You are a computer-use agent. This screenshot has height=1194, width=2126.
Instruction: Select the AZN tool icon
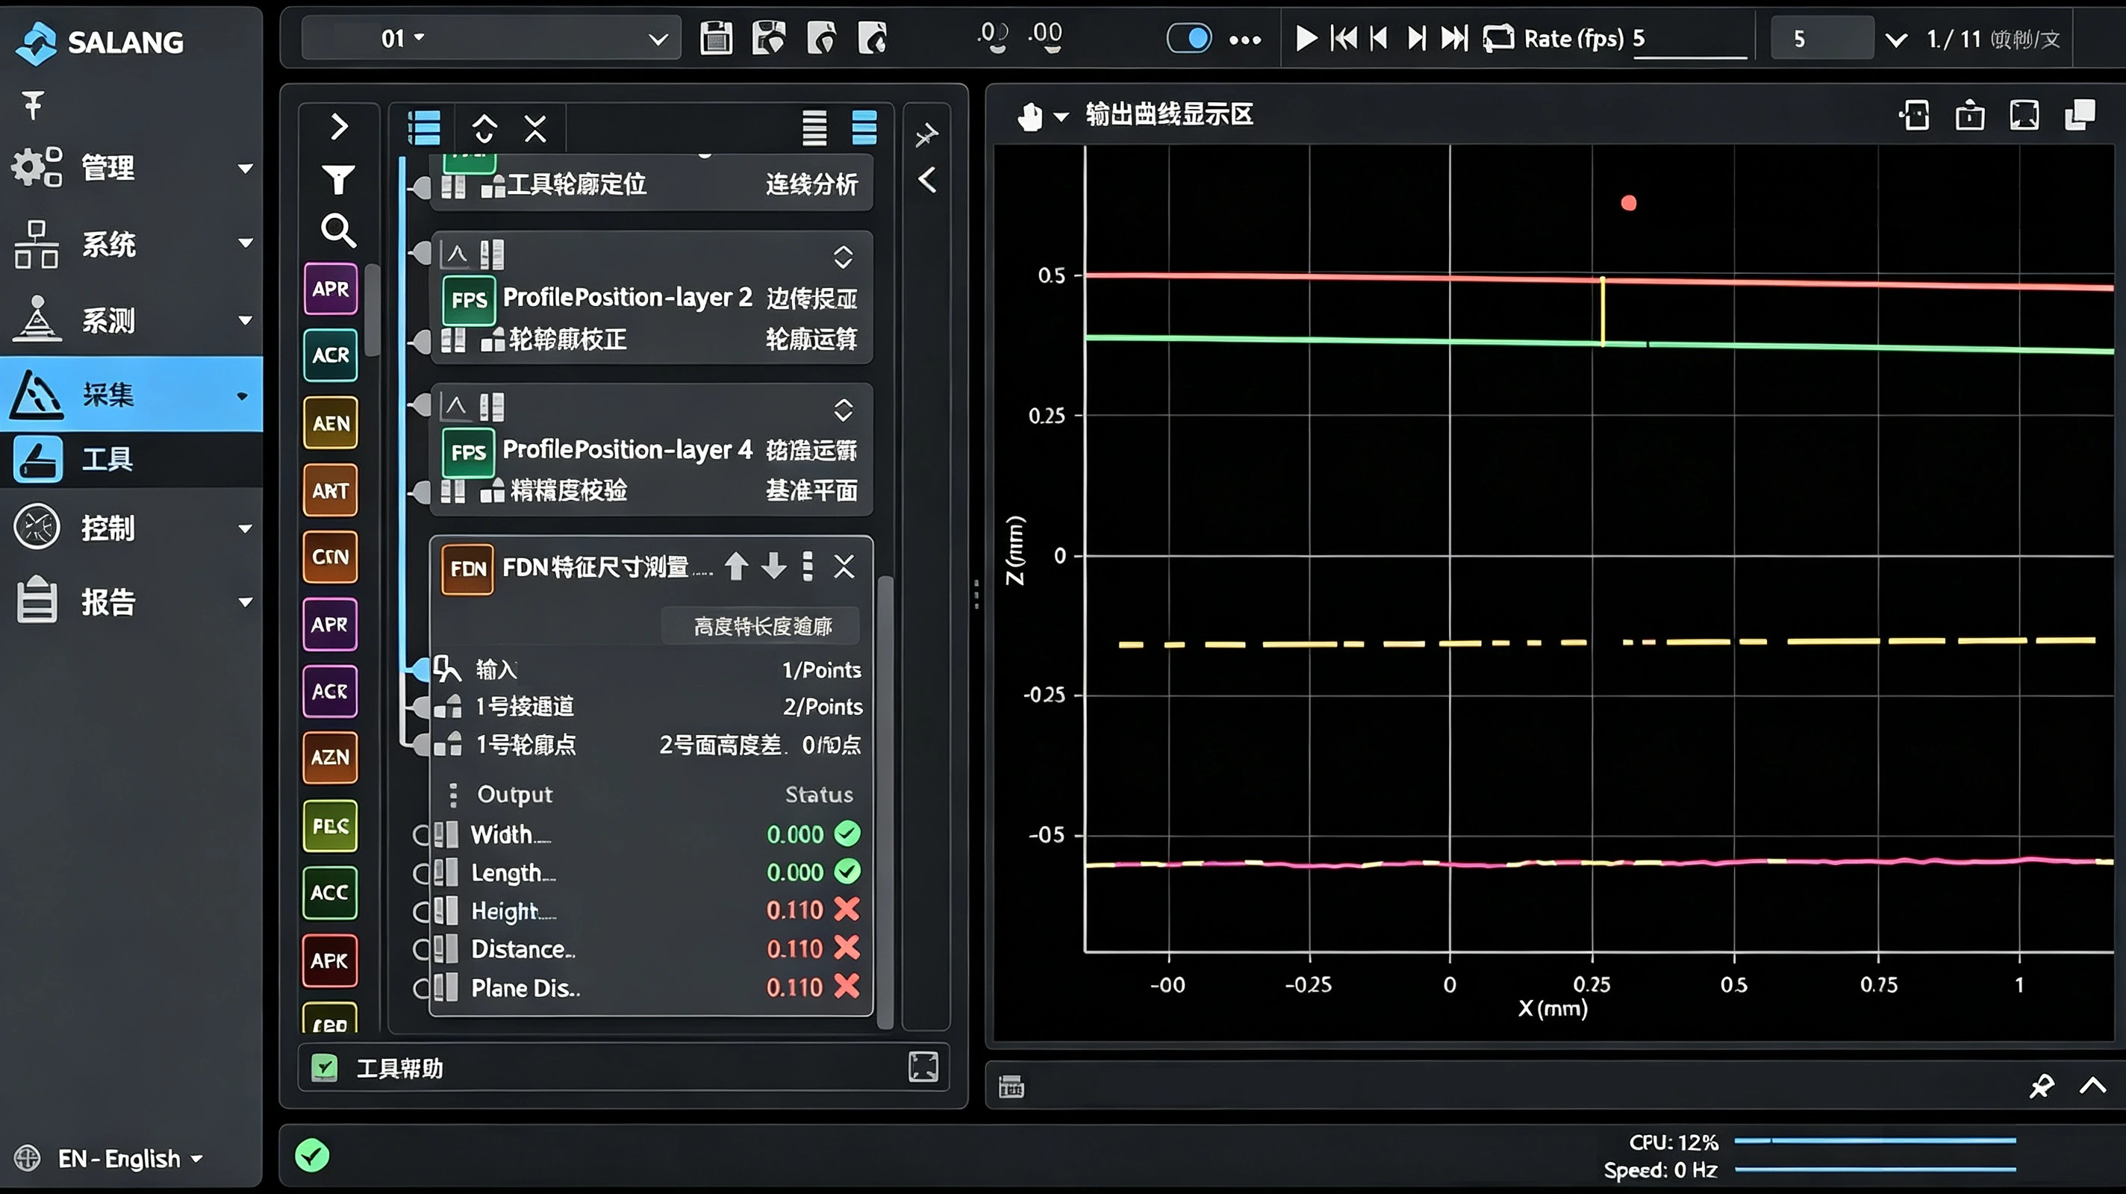pyautogui.click(x=330, y=757)
